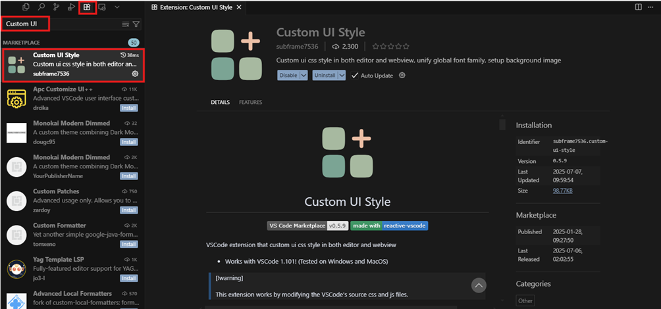Image resolution: width=661 pixels, height=309 pixels.
Task: Open the Extensions view icon
Action: (x=88, y=7)
